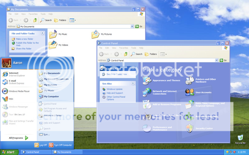Launch MSN from Start menu
The height and width of the screenshot is (155, 249).
point(7,99)
